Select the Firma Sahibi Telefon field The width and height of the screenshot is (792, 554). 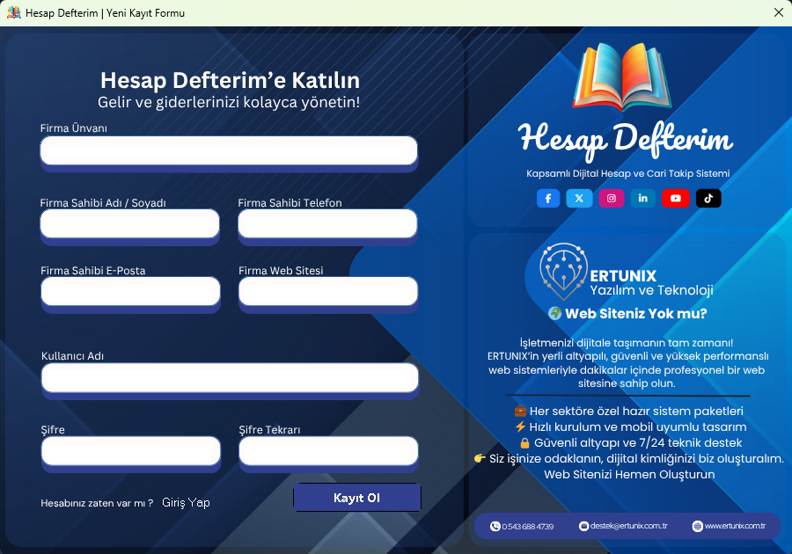(x=327, y=223)
